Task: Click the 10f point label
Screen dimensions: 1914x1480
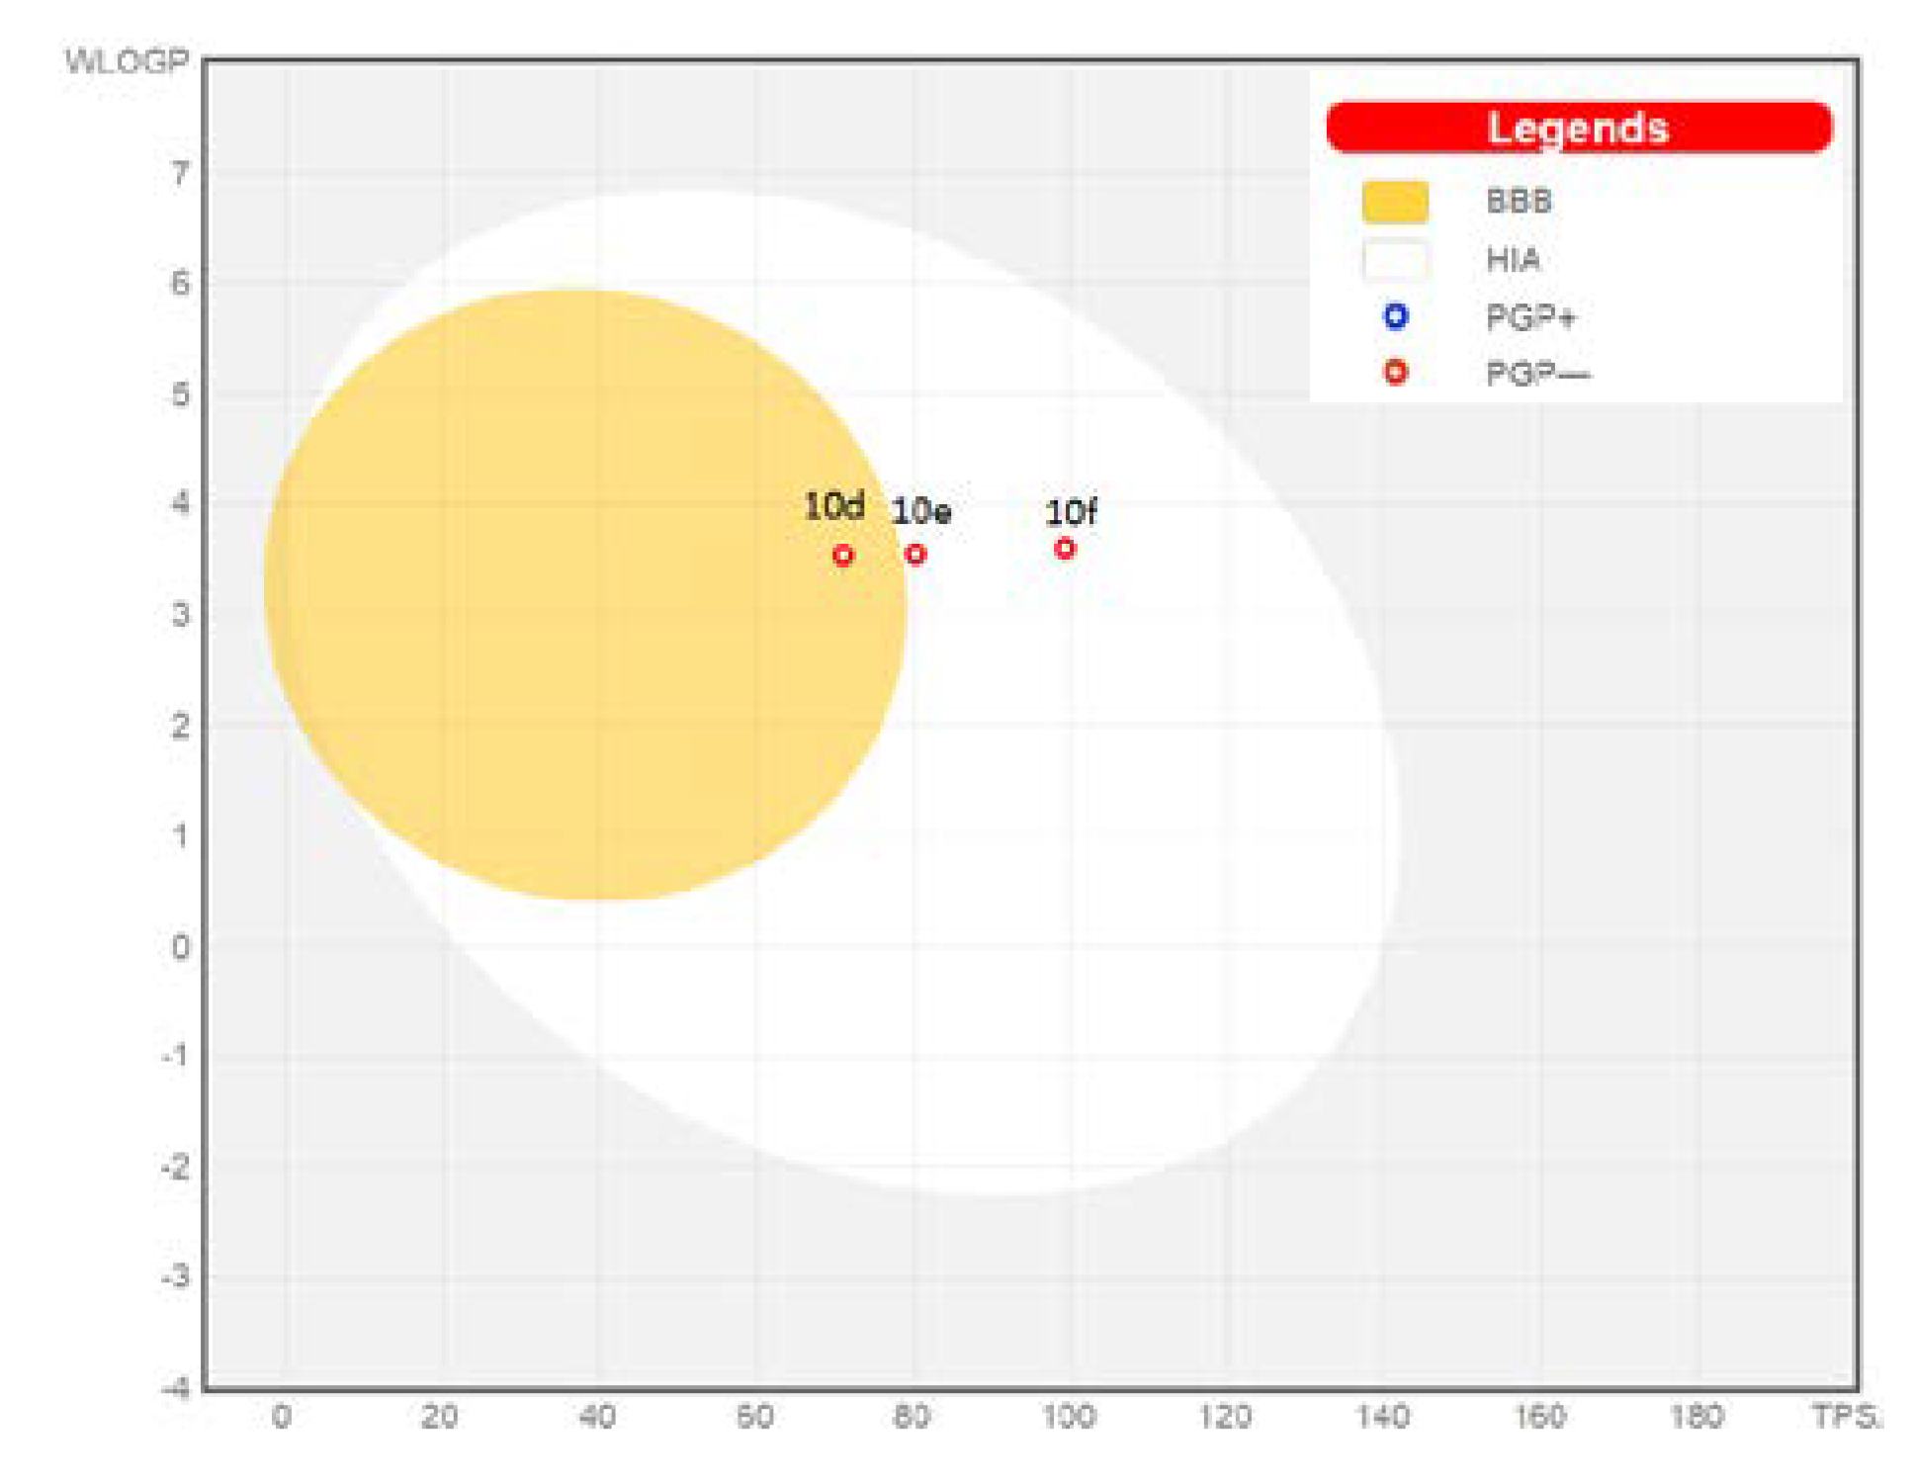Action: coord(1070,512)
